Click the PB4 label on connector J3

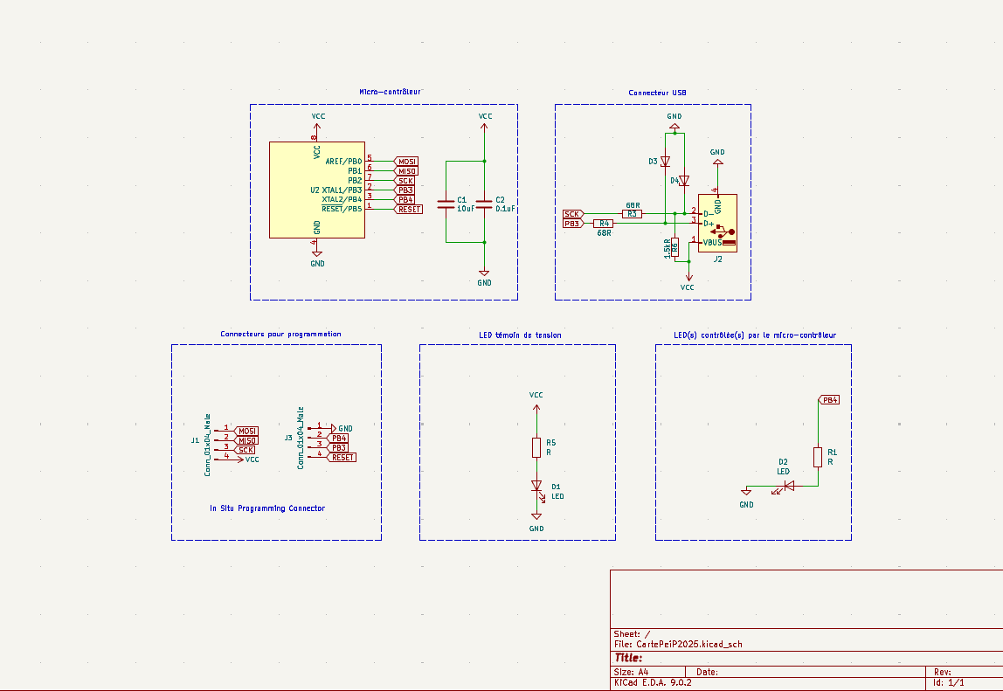(339, 438)
